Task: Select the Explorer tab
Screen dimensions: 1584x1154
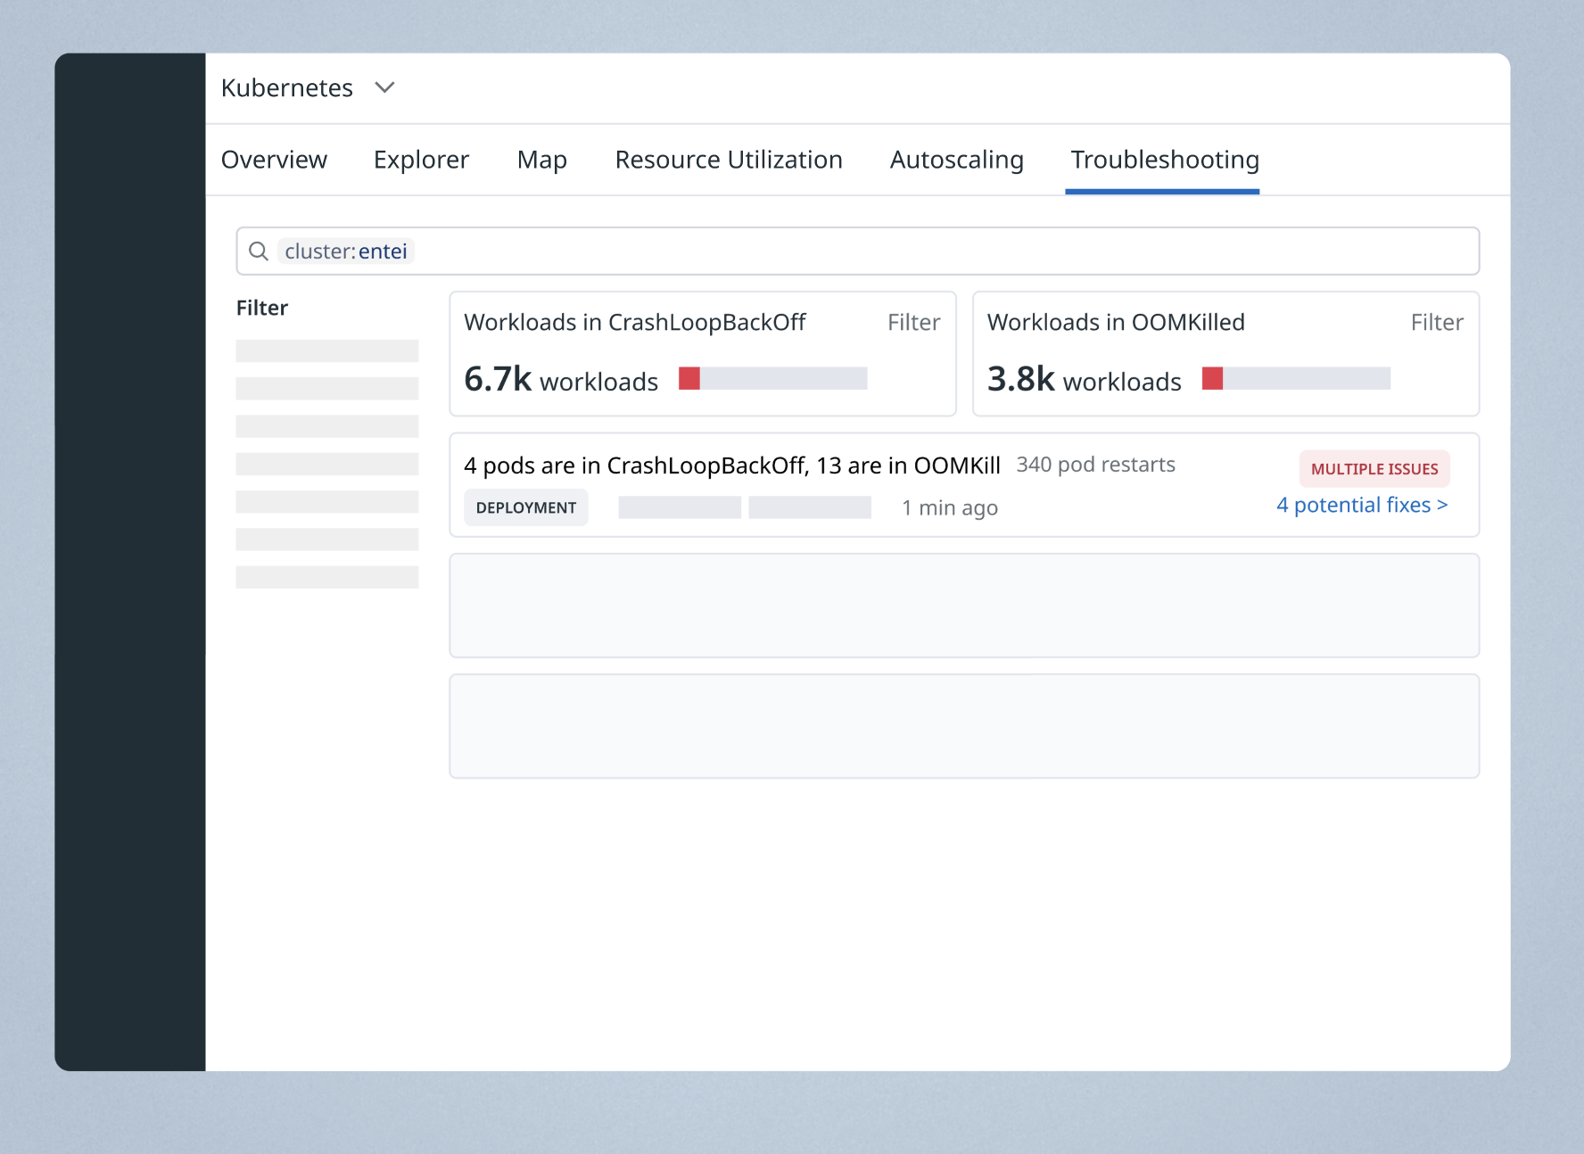Action: (x=420, y=160)
